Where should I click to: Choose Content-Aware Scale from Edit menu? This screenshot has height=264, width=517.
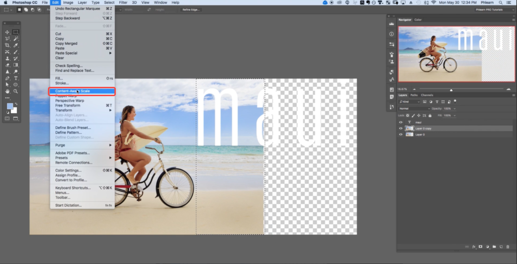coord(72,91)
